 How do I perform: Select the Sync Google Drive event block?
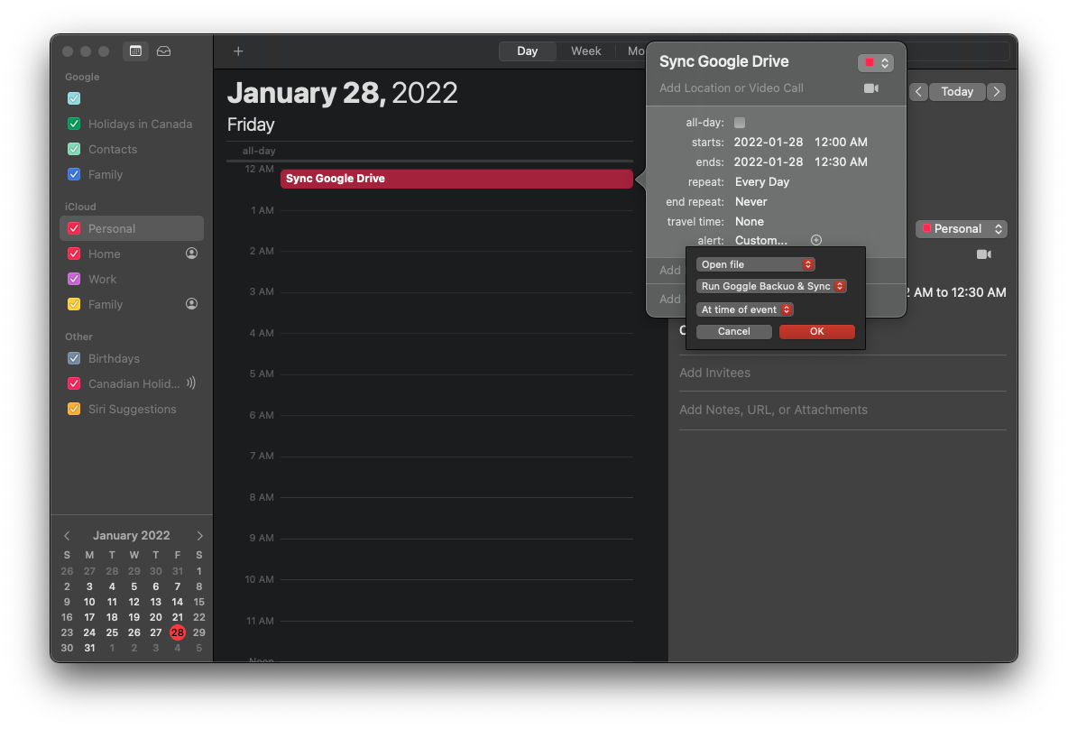coord(456,179)
